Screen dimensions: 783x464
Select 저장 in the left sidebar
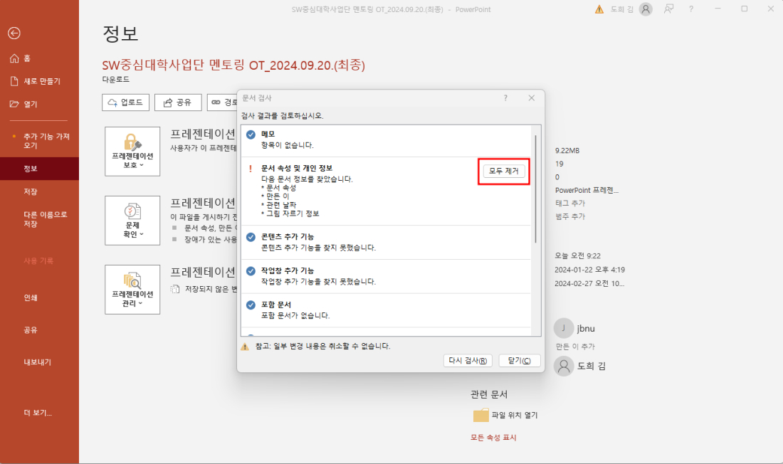click(31, 191)
